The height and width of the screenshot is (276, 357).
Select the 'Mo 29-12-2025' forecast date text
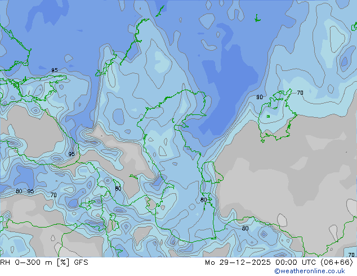238,262
